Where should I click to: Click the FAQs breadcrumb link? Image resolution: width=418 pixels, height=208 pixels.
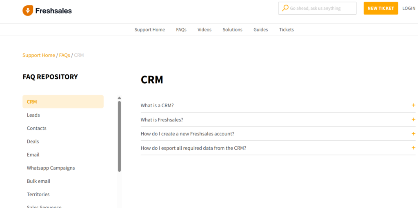[64, 55]
